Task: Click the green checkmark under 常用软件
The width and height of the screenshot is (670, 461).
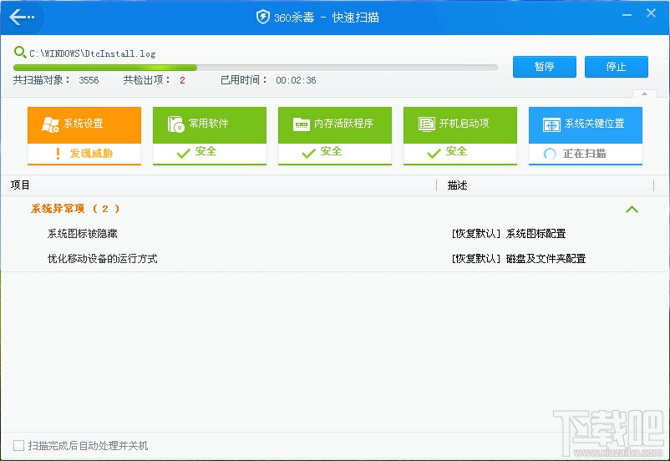Action: click(183, 153)
